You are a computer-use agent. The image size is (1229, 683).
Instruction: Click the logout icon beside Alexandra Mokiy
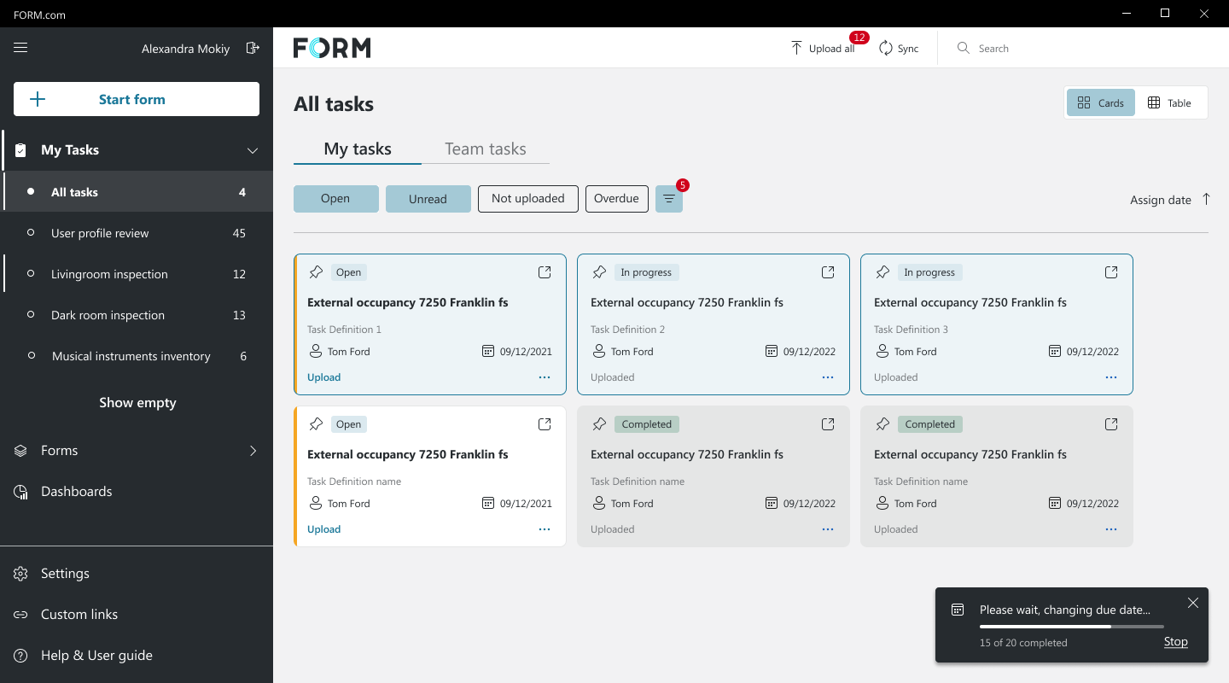coord(253,48)
